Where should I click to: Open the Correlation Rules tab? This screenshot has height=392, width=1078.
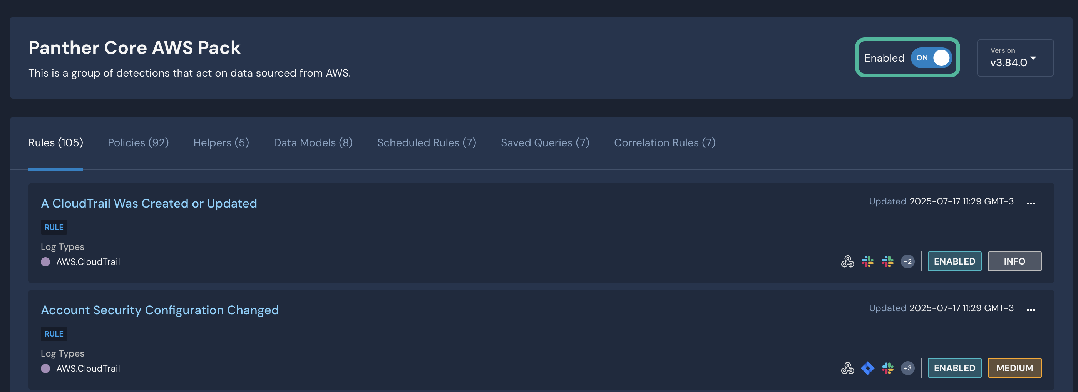[665, 142]
